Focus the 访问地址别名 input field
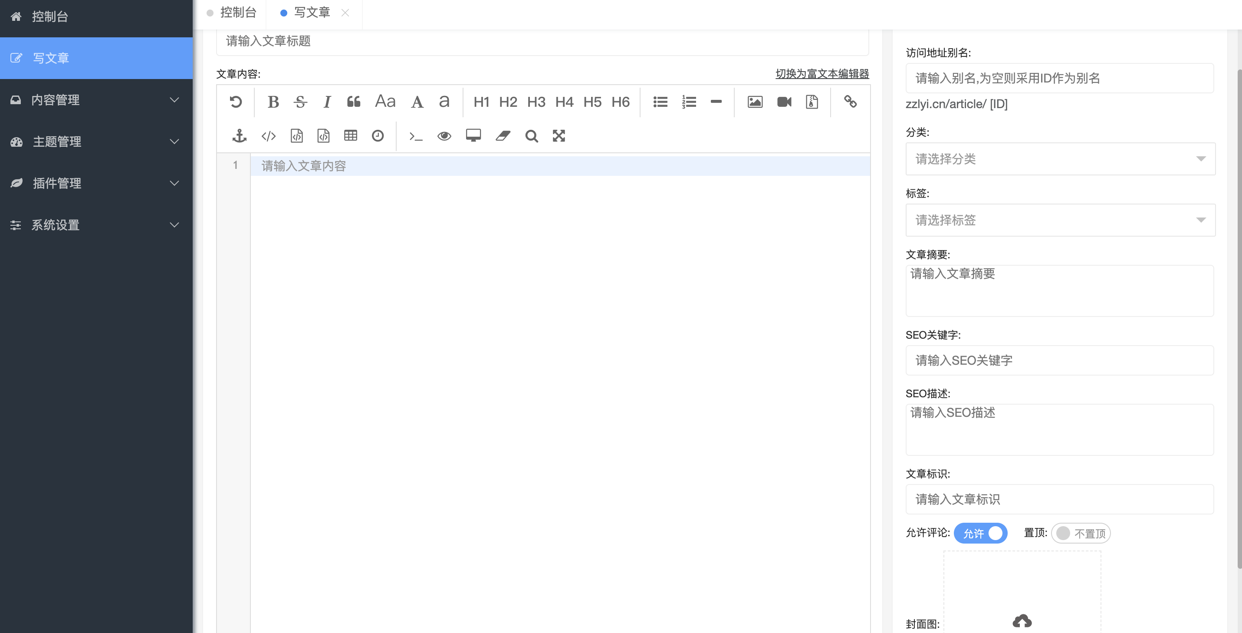This screenshot has width=1242, height=633. pyautogui.click(x=1059, y=78)
